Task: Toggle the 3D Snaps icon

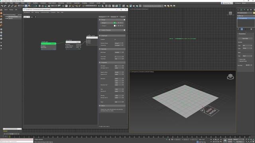Action: click(x=70, y=6)
